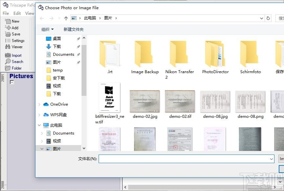Select WPS网盘 in the navigation pane

tap(58, 115)
